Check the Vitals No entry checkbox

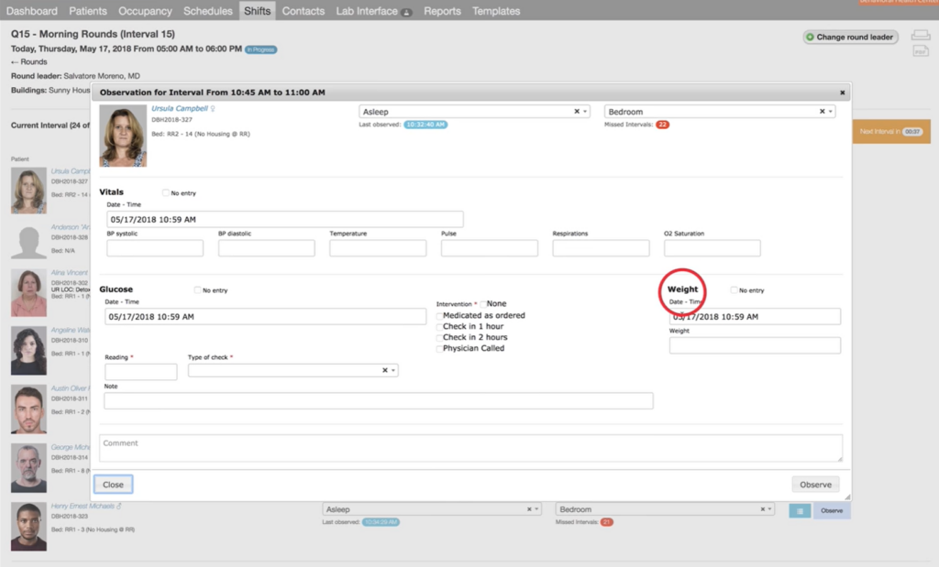166,193
